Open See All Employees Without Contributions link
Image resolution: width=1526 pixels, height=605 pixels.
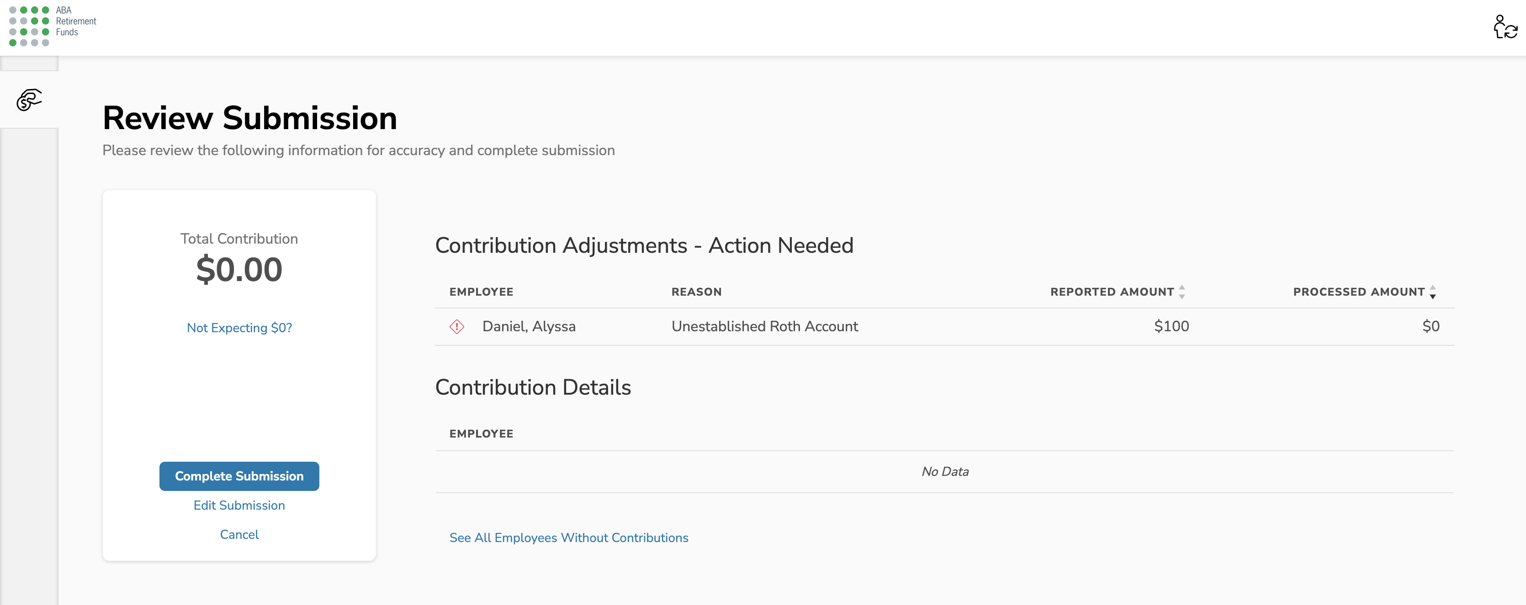[569, 537]
